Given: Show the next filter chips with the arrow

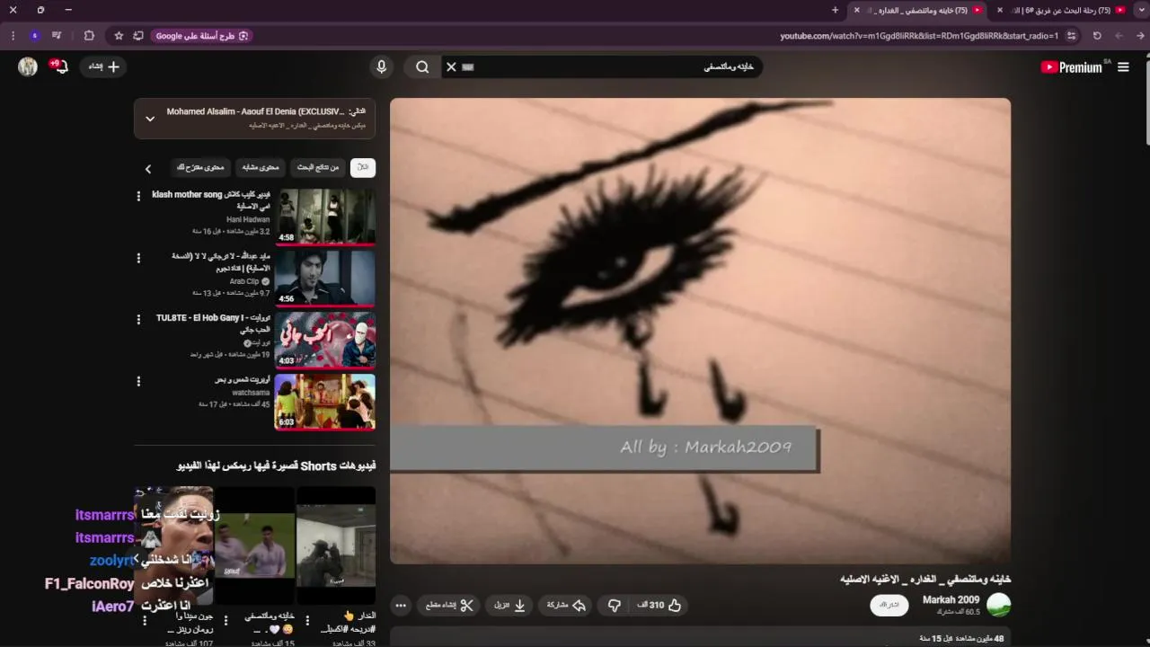Looking at the screenshot, I should coord(148,168).
